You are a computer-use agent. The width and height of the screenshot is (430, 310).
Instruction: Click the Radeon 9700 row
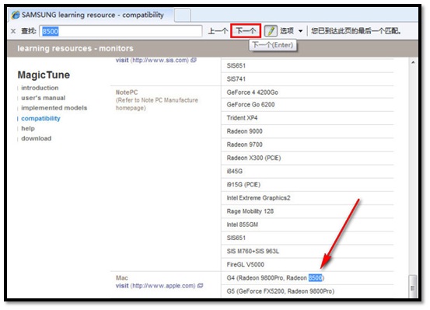(307, 145)
